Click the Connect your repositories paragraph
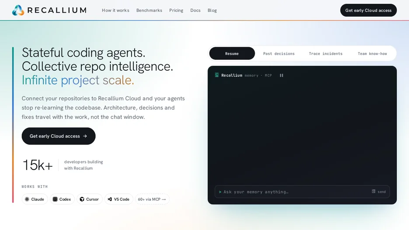409x230 pixels. click(x=103, y=107)
